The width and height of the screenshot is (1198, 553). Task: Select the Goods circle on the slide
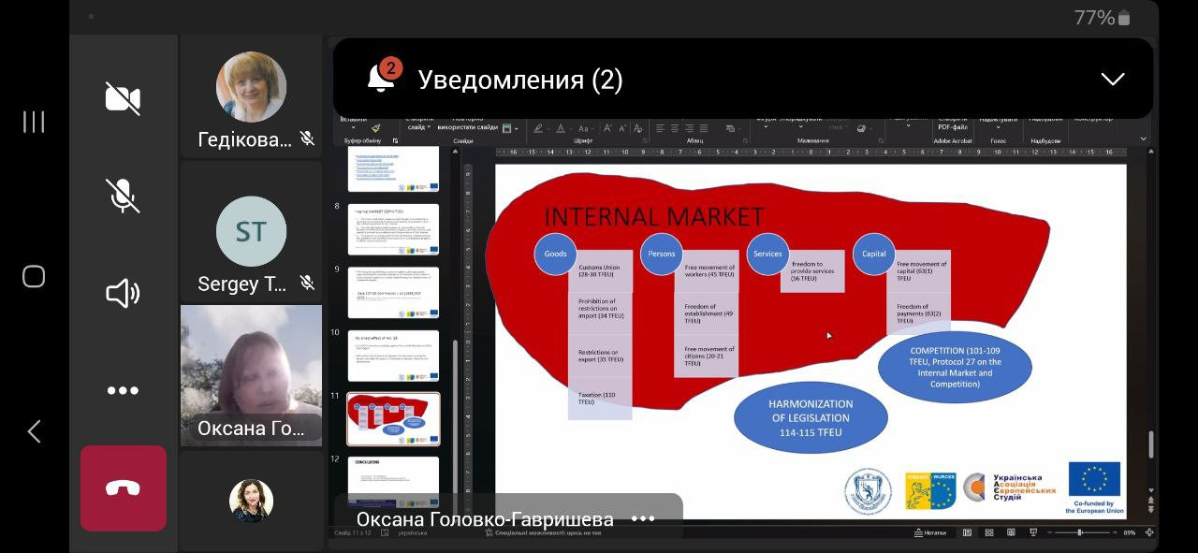[x=555, y=253]
